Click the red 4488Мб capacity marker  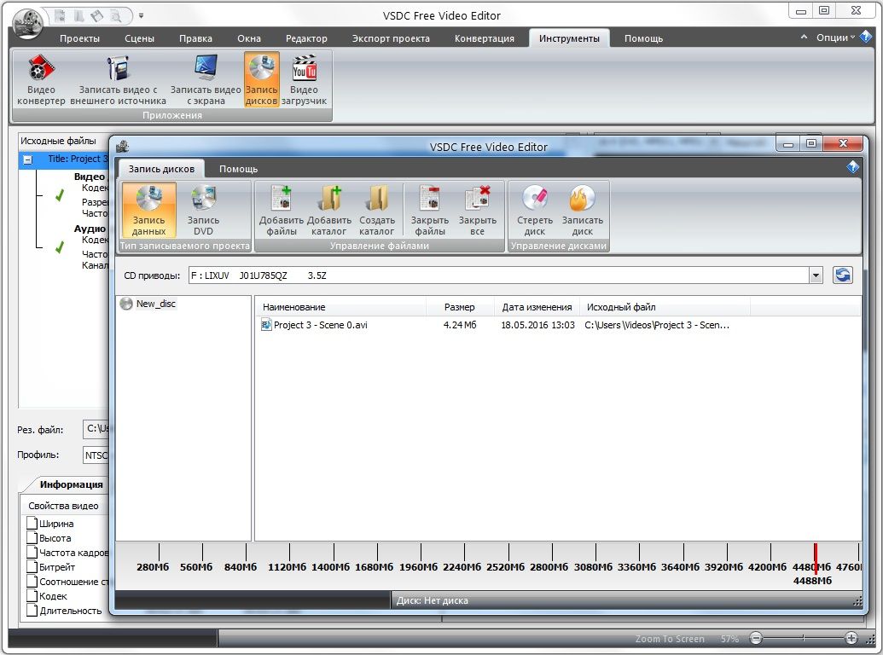815,559
